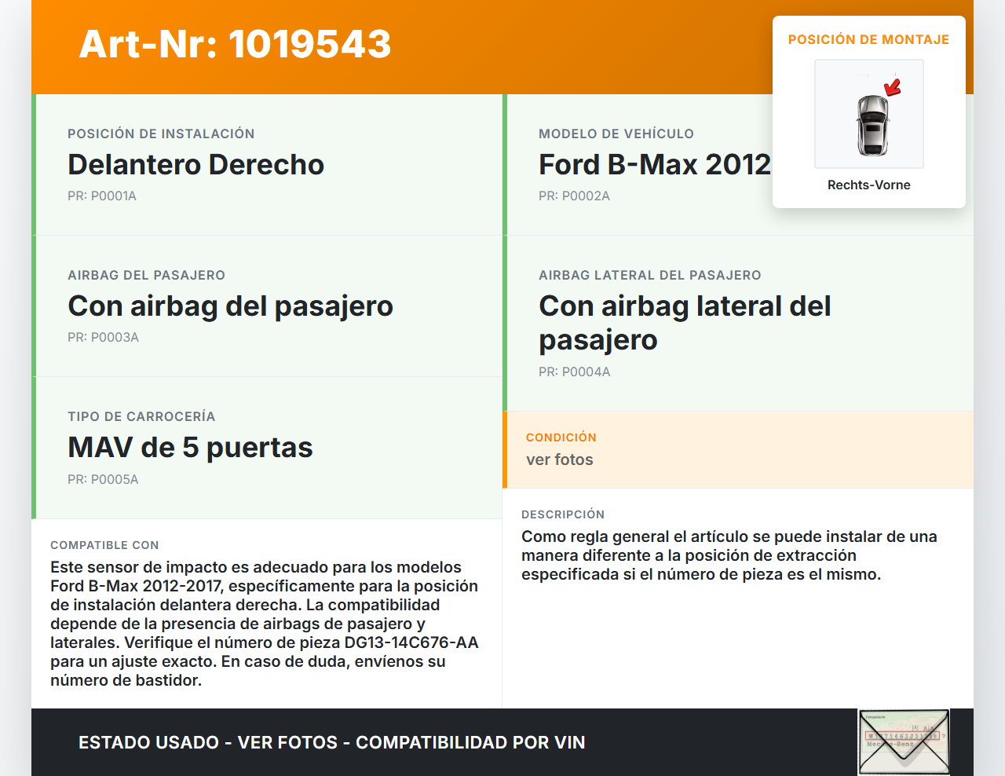Click the Ford B-Max 2012 model text
Viewport: 1005px width, 776px height.
pyautogui.click(x=654, y=165)
